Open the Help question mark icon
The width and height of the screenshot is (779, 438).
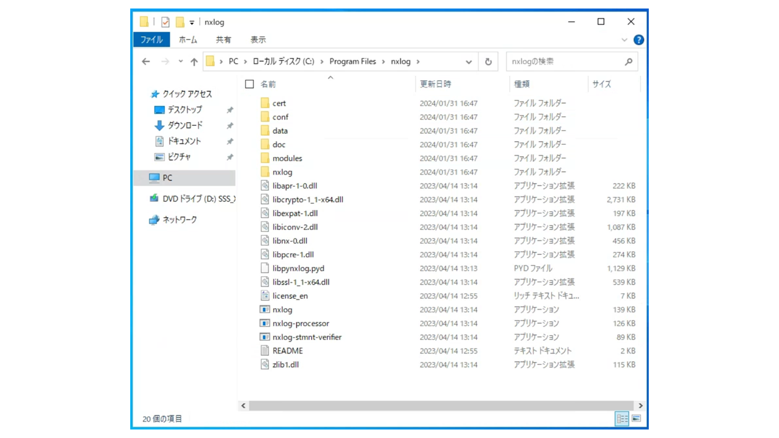coord(638,40)
